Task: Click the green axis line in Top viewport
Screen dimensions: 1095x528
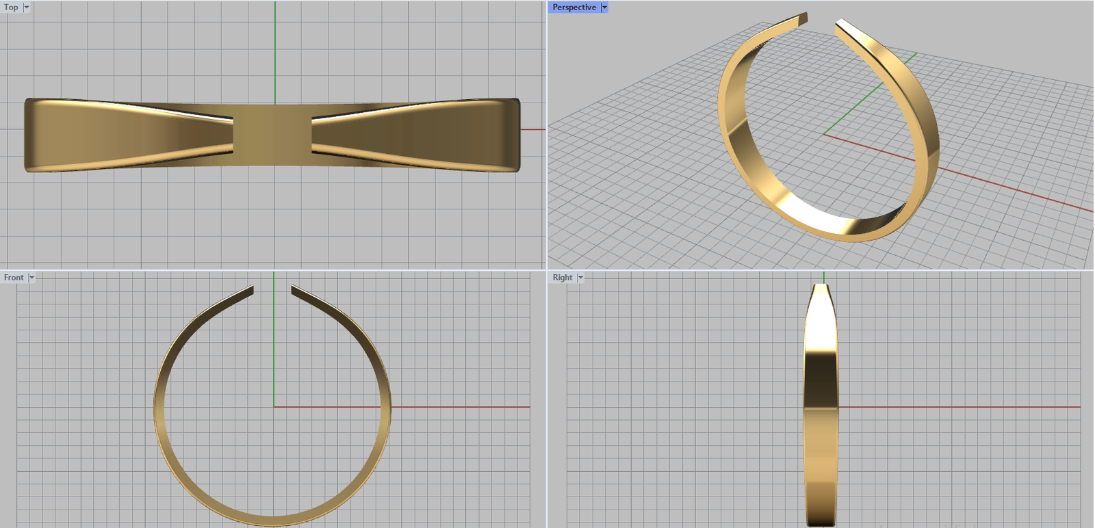Action: 275,48
